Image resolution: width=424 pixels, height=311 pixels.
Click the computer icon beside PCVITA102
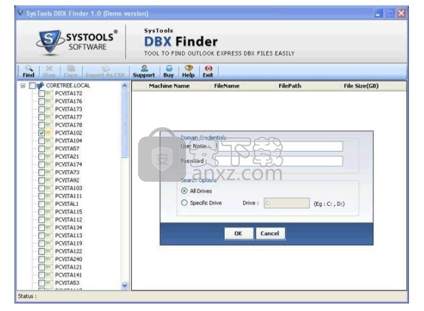click(49, 133)
